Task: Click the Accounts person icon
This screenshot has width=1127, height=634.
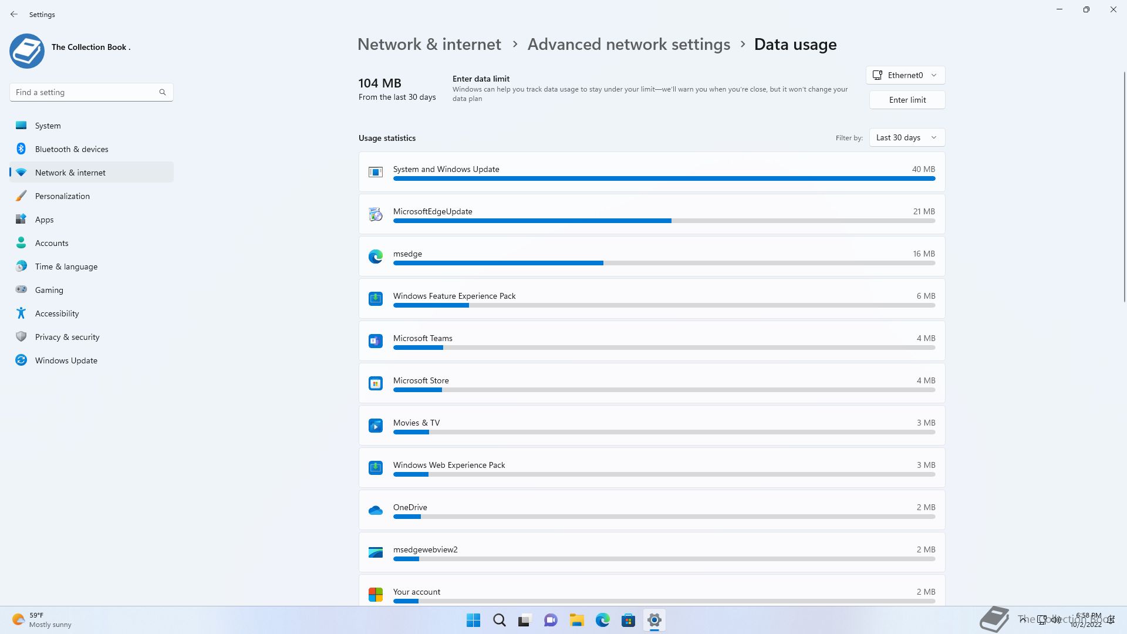Action: (21, 242)
